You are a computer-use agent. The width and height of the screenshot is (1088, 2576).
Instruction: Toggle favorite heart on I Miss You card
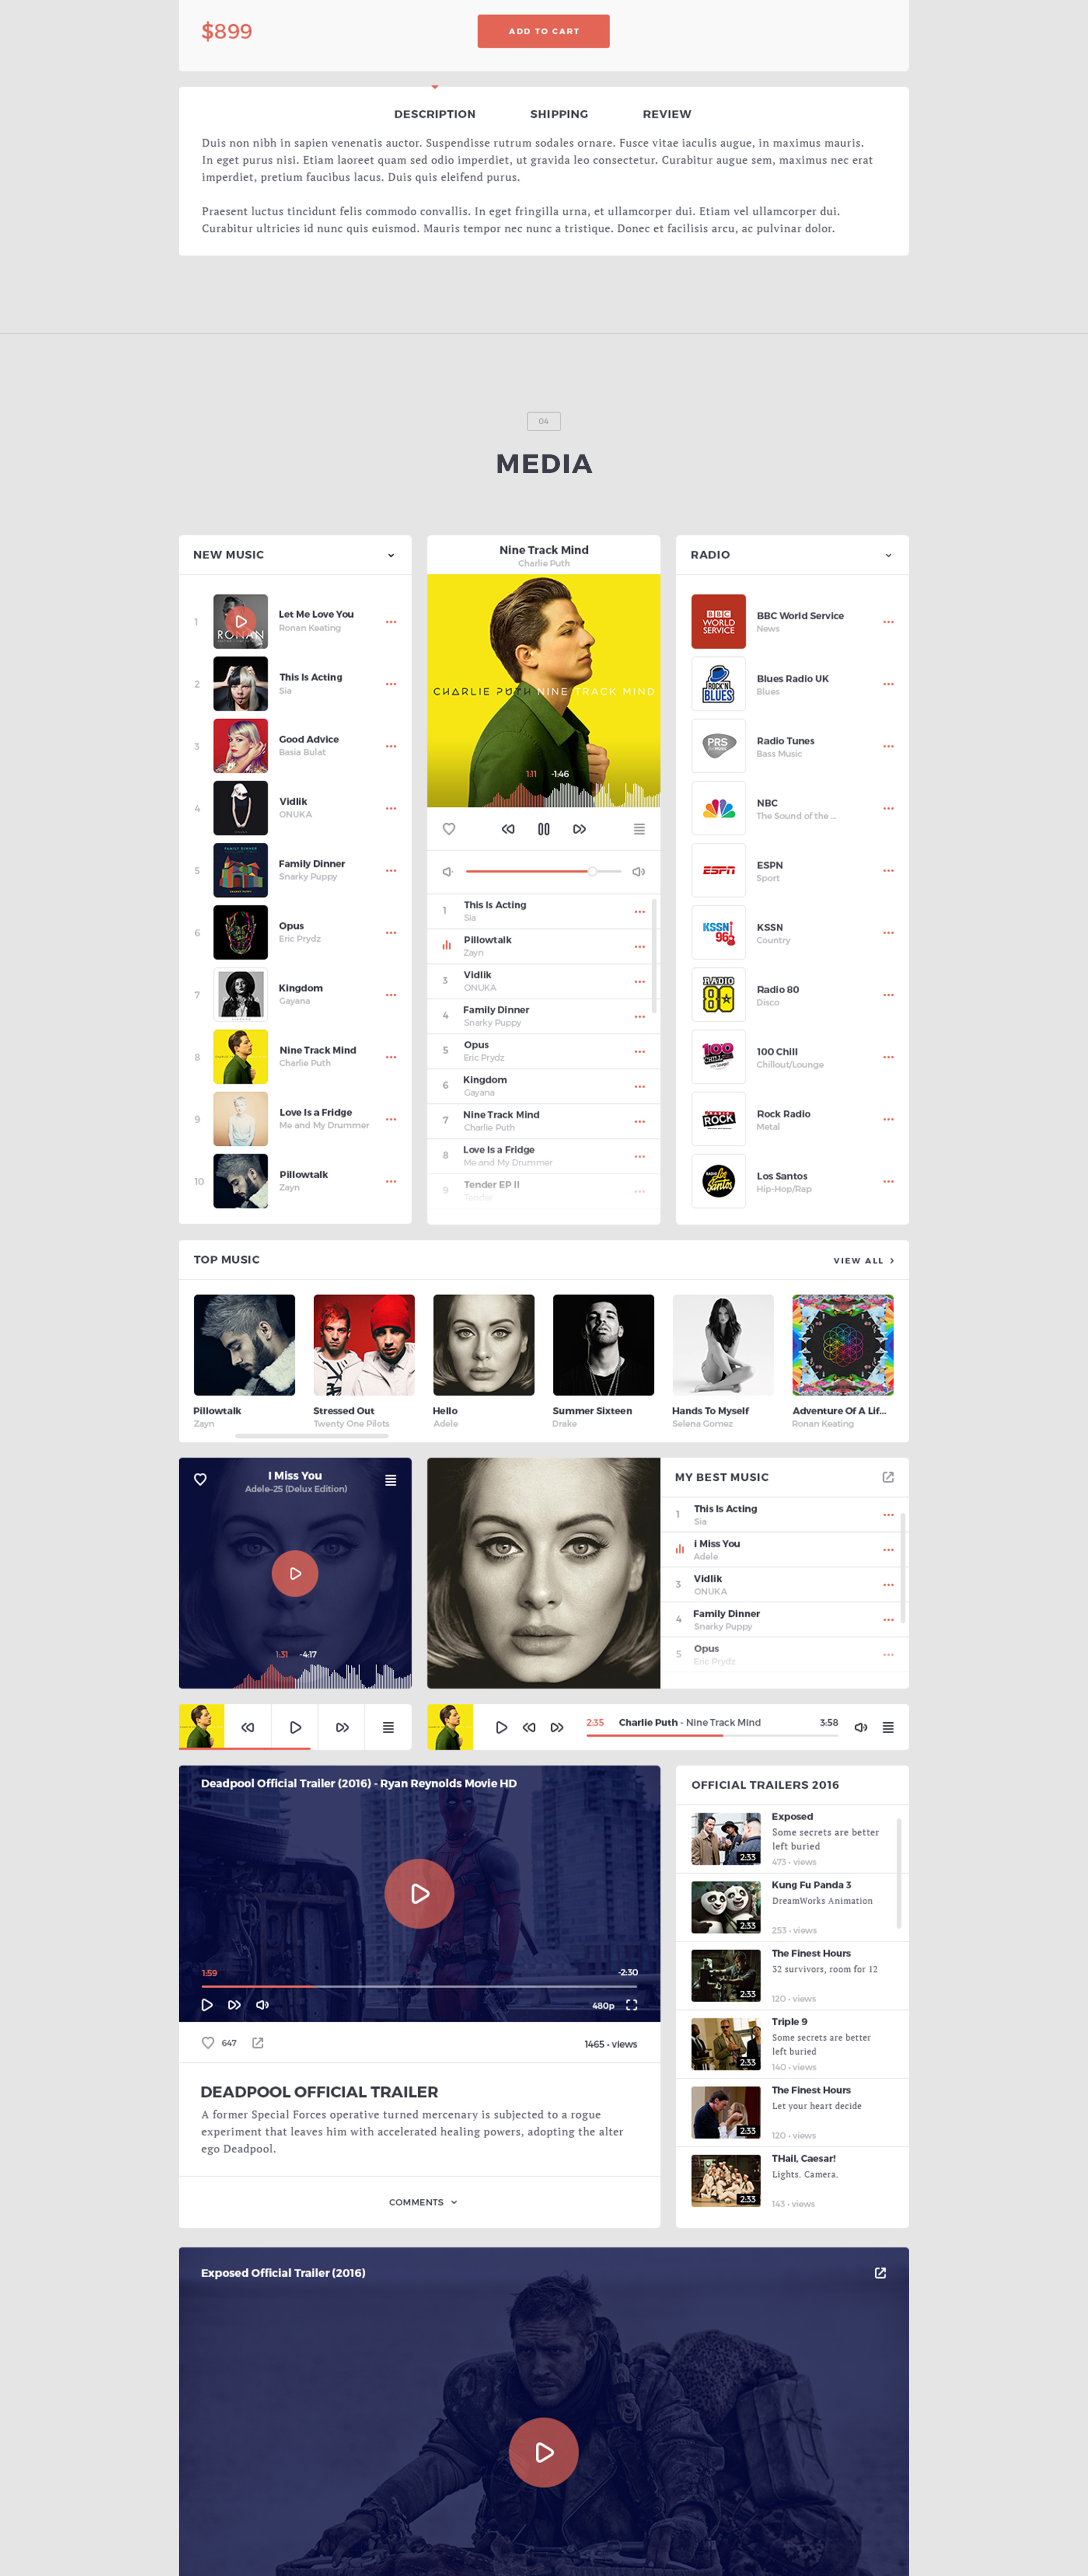[x=200, y=1480]
